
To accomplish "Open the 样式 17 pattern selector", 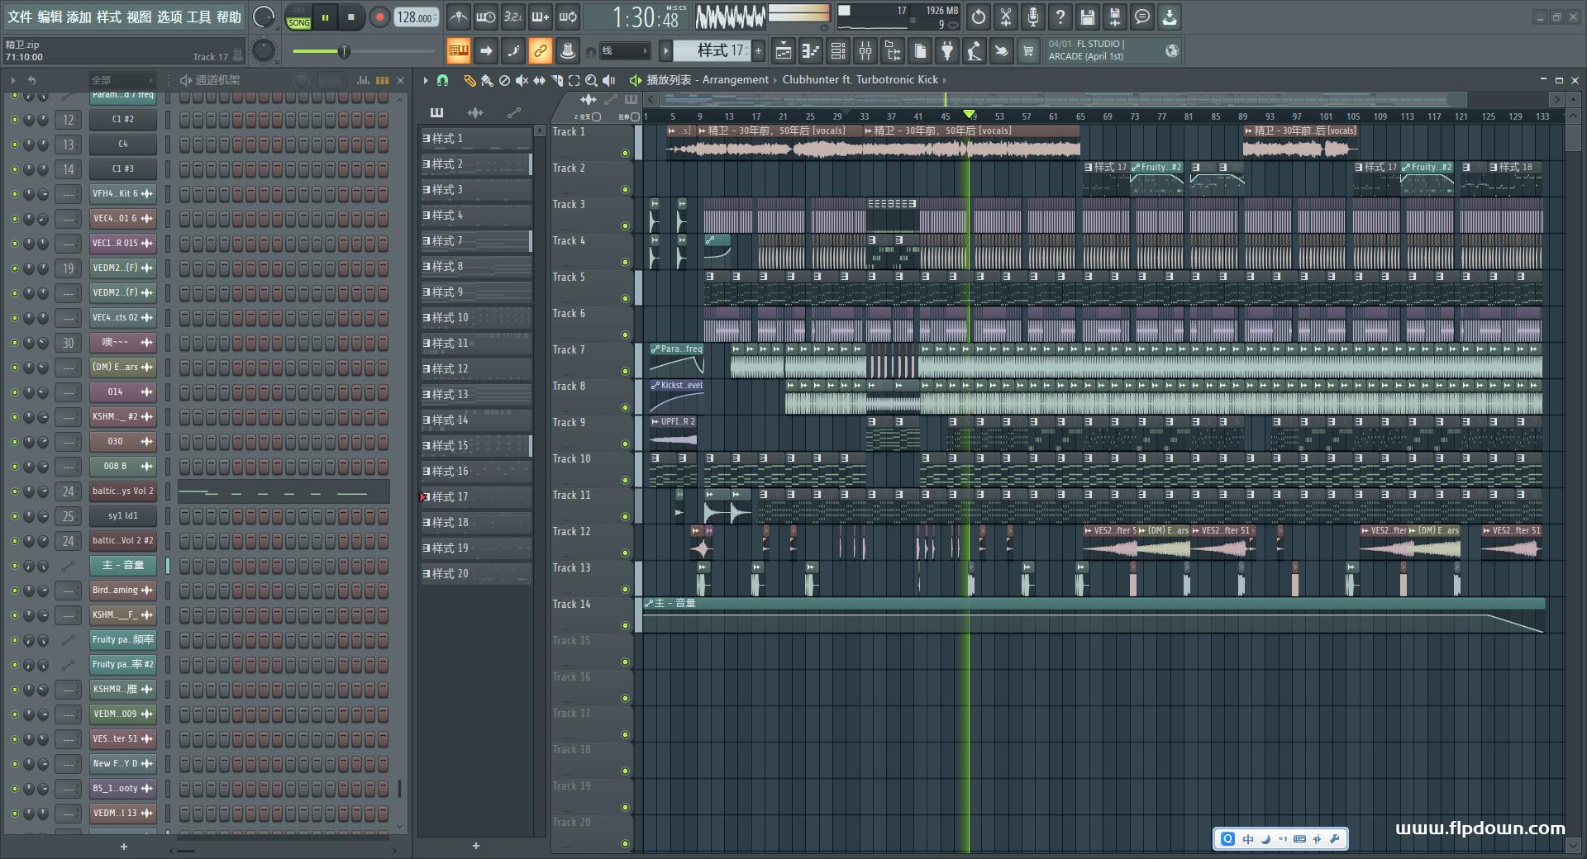I will [x=712, y=51].
